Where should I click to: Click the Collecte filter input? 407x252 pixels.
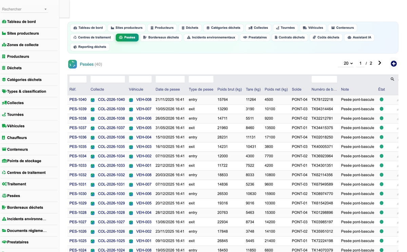(108, 79)
